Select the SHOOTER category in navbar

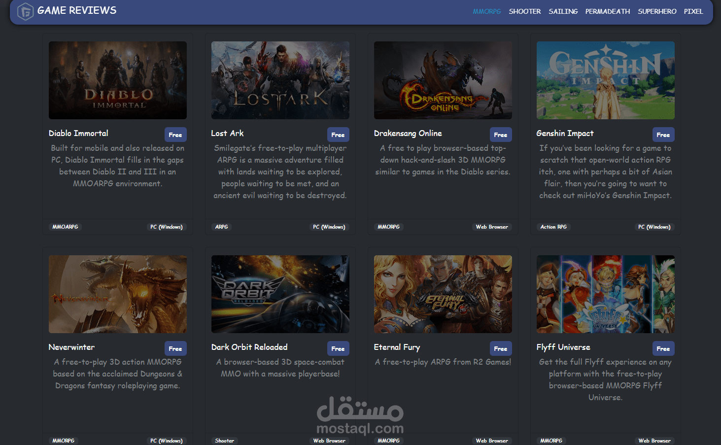click(525, 11)
